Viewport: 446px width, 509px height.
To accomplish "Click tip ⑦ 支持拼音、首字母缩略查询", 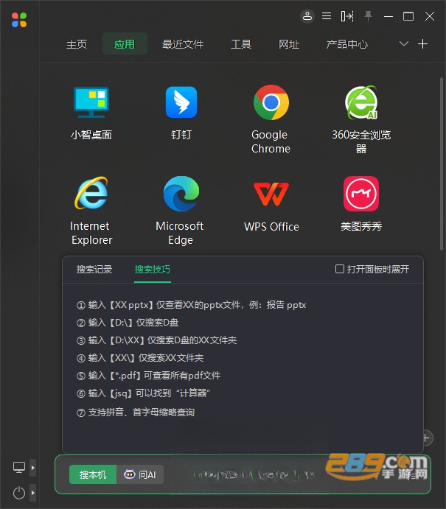I will [136, 413].
